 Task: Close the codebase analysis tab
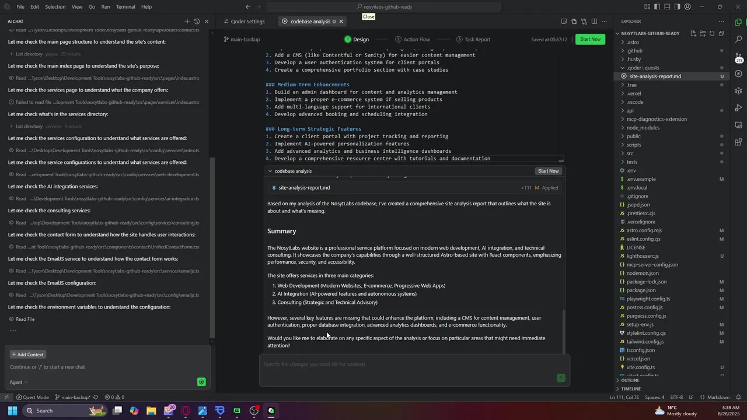pyautogui.click(x=341, y=22)
